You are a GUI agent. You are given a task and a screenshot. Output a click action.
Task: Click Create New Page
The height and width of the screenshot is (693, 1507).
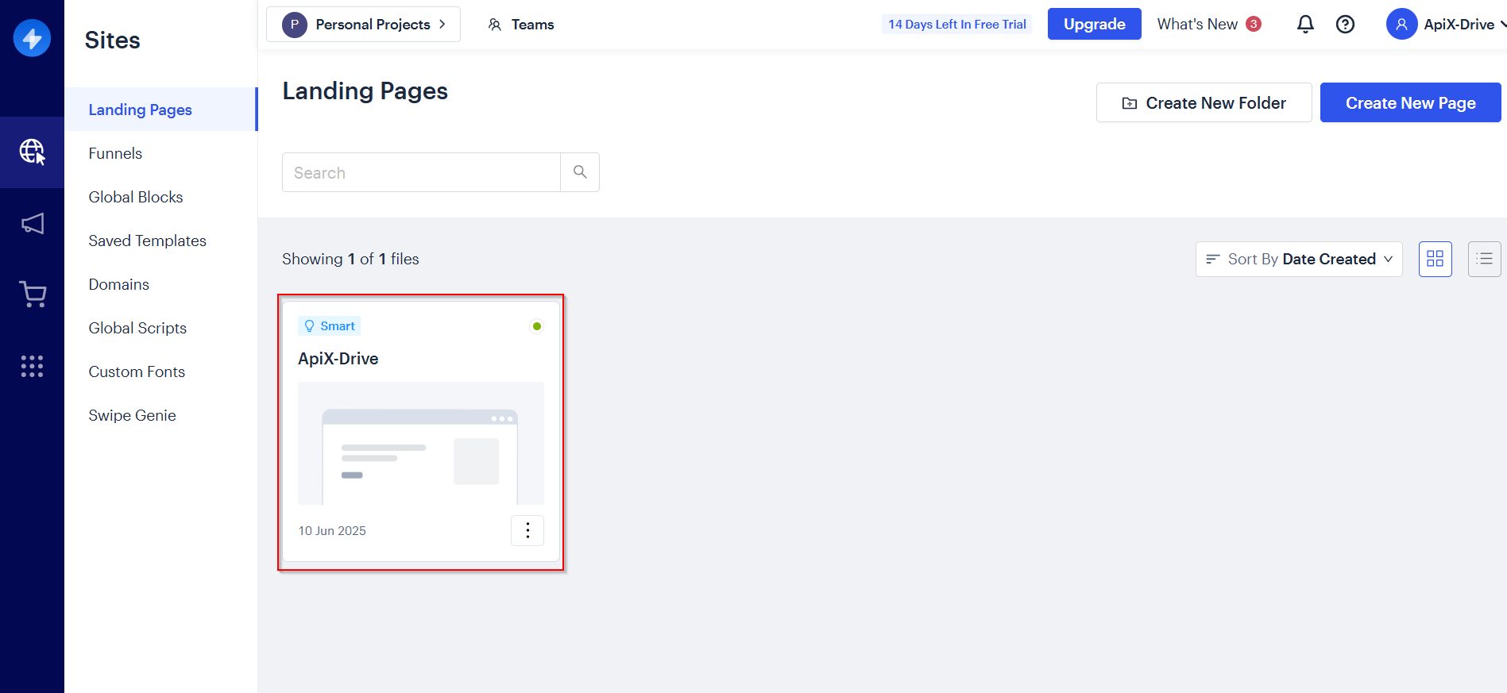(1410, 102)
